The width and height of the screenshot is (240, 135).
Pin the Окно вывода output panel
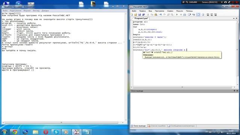point(234,91)
